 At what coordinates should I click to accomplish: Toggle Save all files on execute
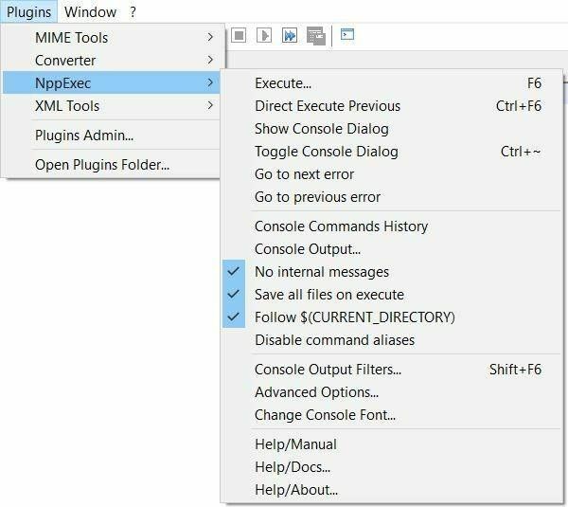[x=392, y=295]
